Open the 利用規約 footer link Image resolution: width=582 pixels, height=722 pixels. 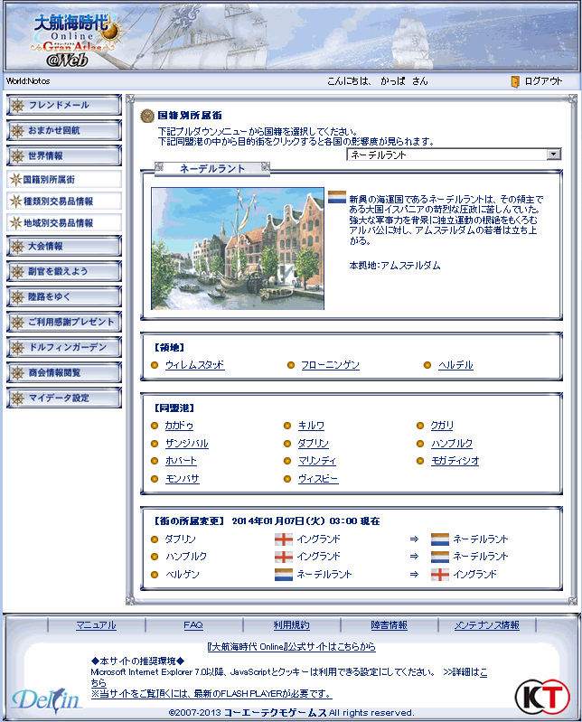point(292,625)
